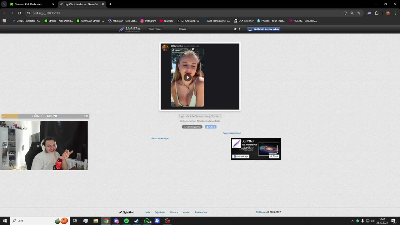
Task: Click the Facebook Like button
Action: 211,127
